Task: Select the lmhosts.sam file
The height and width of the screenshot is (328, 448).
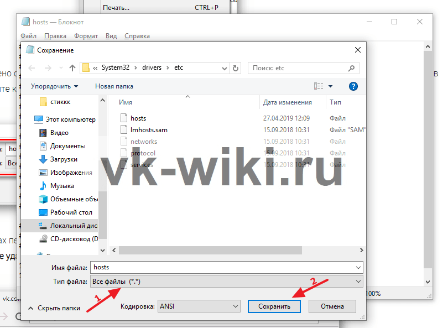Action: [148, 130]
